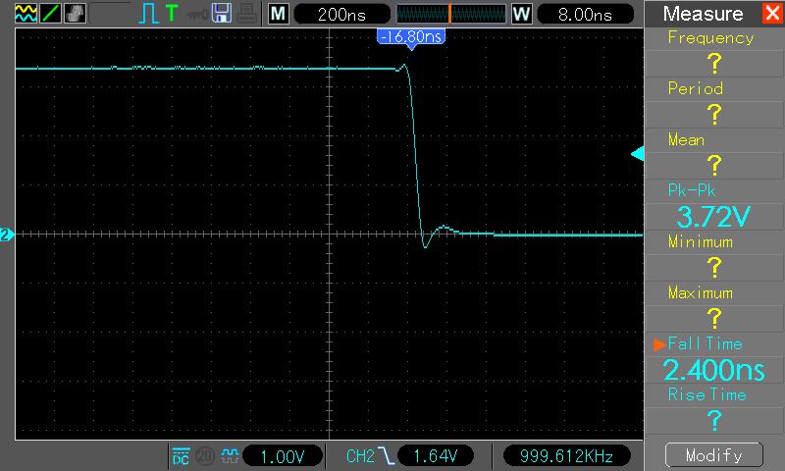Click the channel 2 ground level marker
785x471 pixels.
(x=7, y=235)
